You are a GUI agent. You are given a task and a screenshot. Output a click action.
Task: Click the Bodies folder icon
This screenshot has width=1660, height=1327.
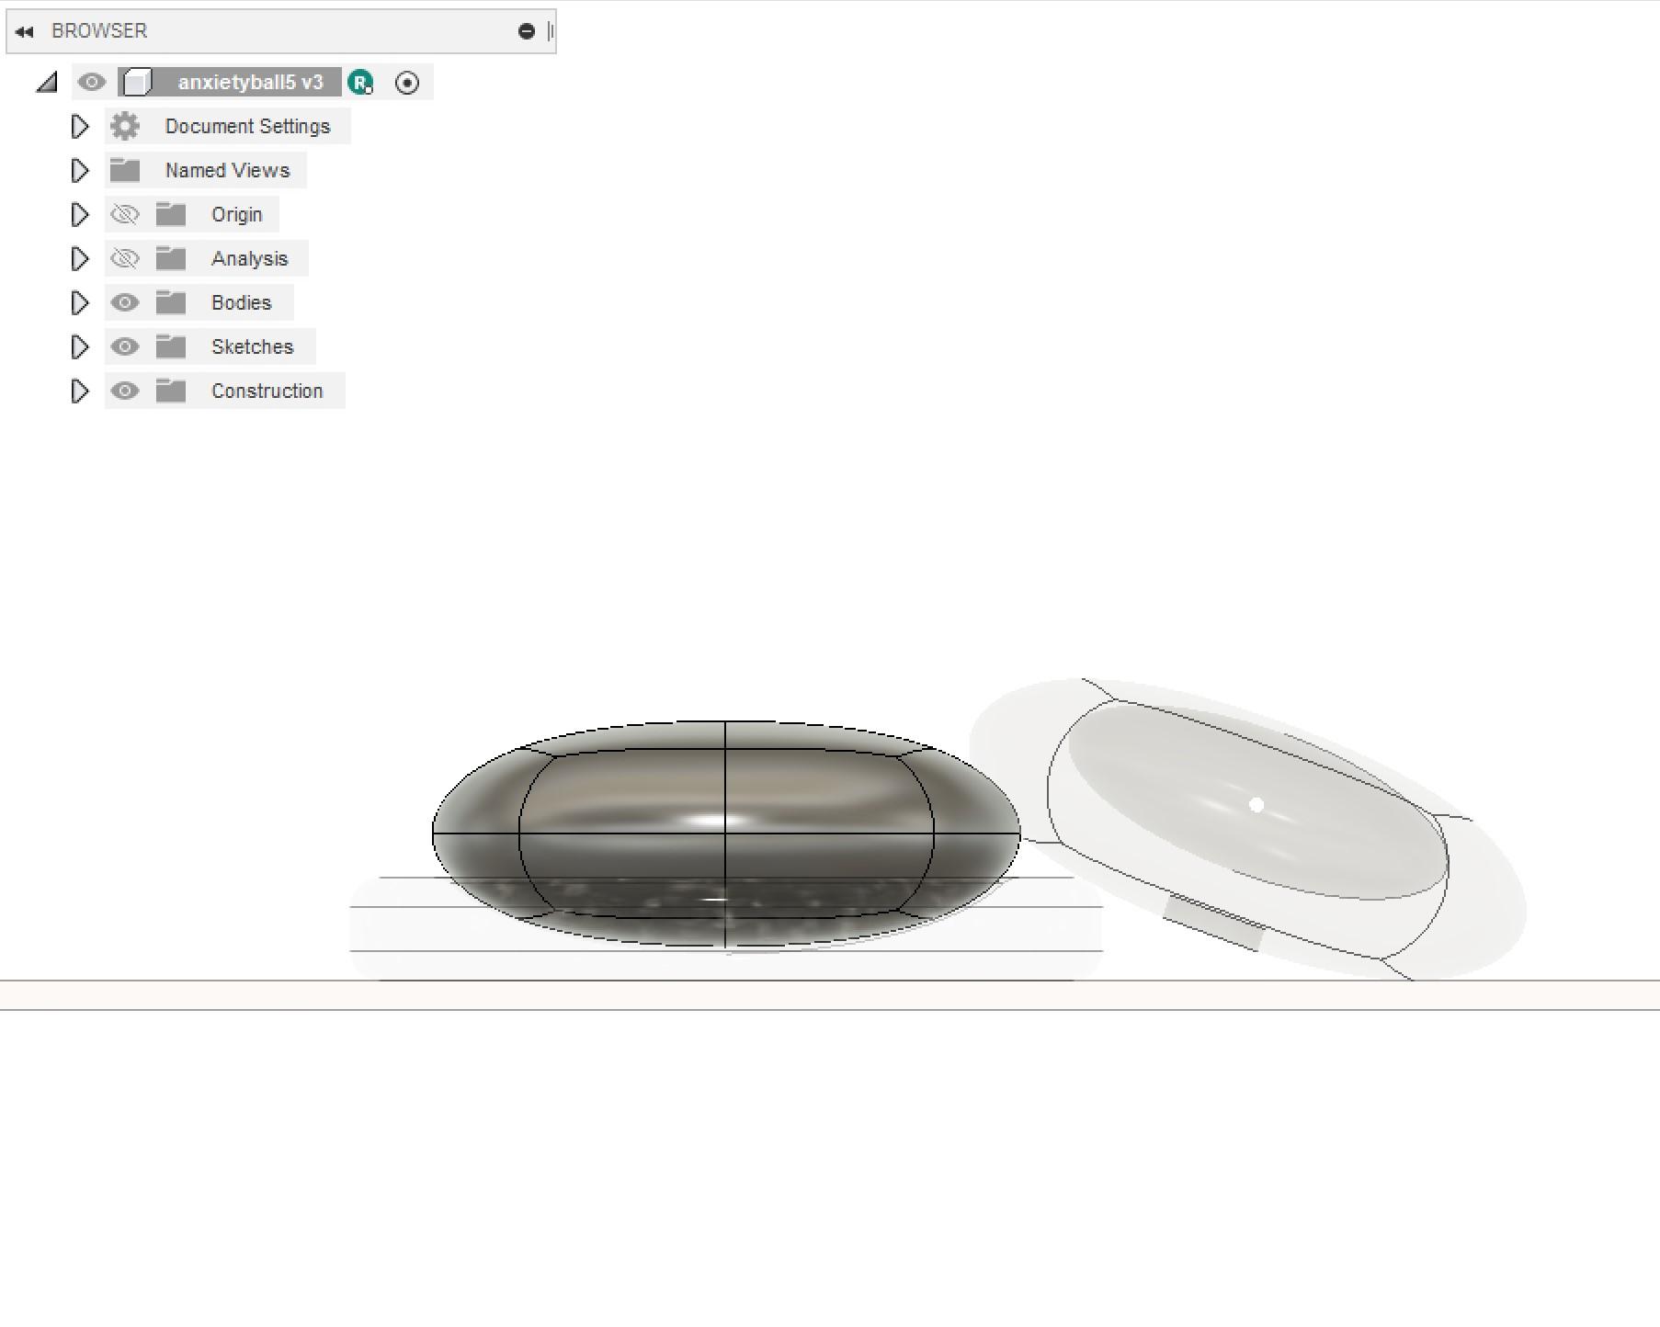coord(171,302)
